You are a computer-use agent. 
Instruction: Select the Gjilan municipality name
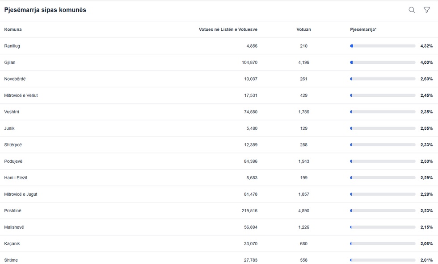[x=10, y=62]
